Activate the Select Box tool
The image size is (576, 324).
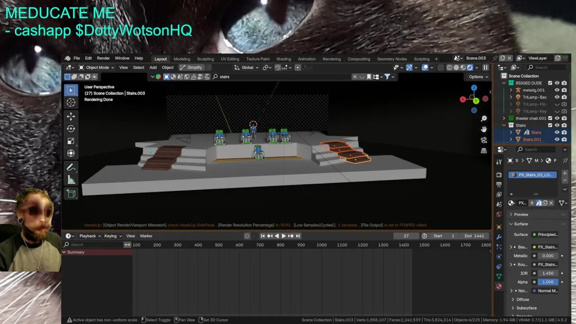[x=71, y=90]
